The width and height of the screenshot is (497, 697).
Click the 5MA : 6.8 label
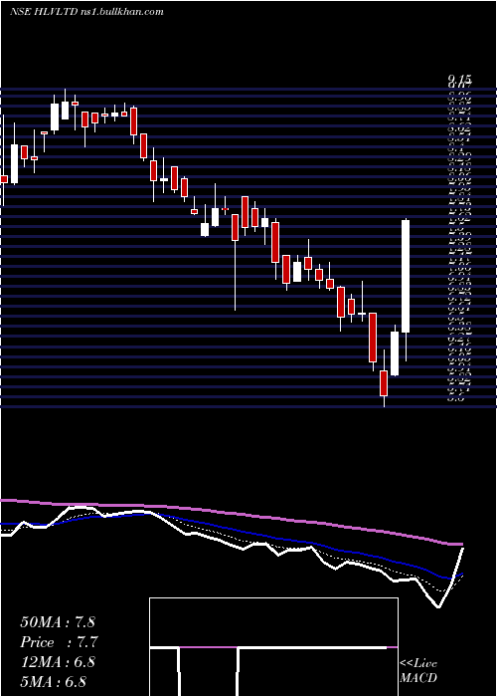point(54,681)
